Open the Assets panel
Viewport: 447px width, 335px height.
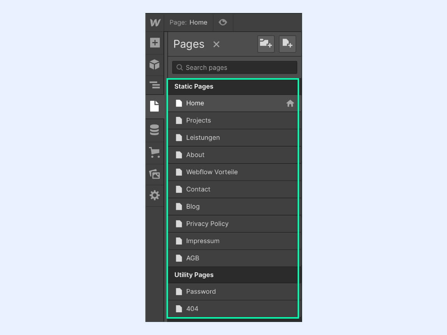(x=154, y=173)
